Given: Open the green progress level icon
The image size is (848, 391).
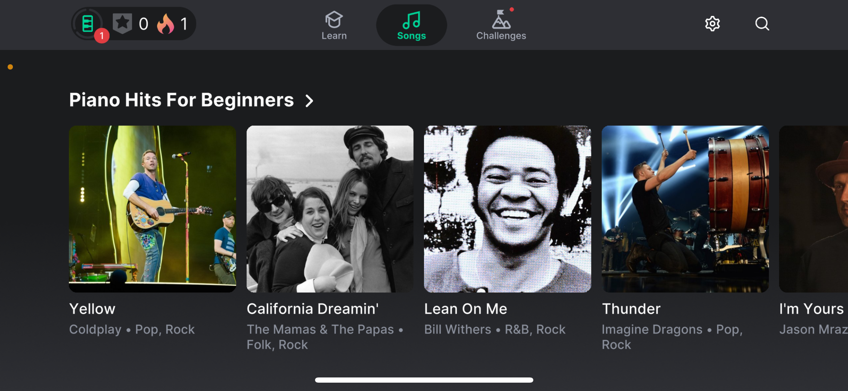Looking at the screenshot, I should click(x=87, y=24).
